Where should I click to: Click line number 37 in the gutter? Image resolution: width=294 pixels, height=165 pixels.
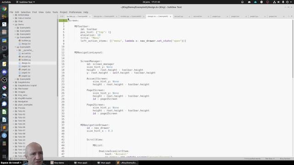[x=63, y=125]
